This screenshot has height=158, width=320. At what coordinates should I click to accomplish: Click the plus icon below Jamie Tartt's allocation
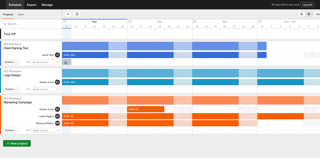66,62
